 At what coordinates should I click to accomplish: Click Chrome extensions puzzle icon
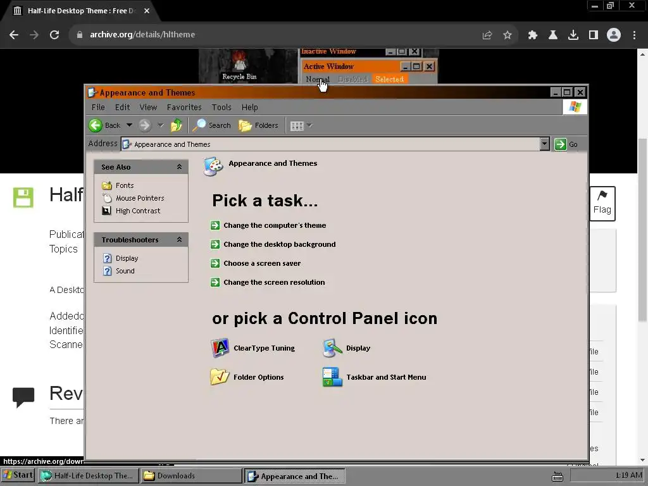pyautogui.click(x=533, y=35)
